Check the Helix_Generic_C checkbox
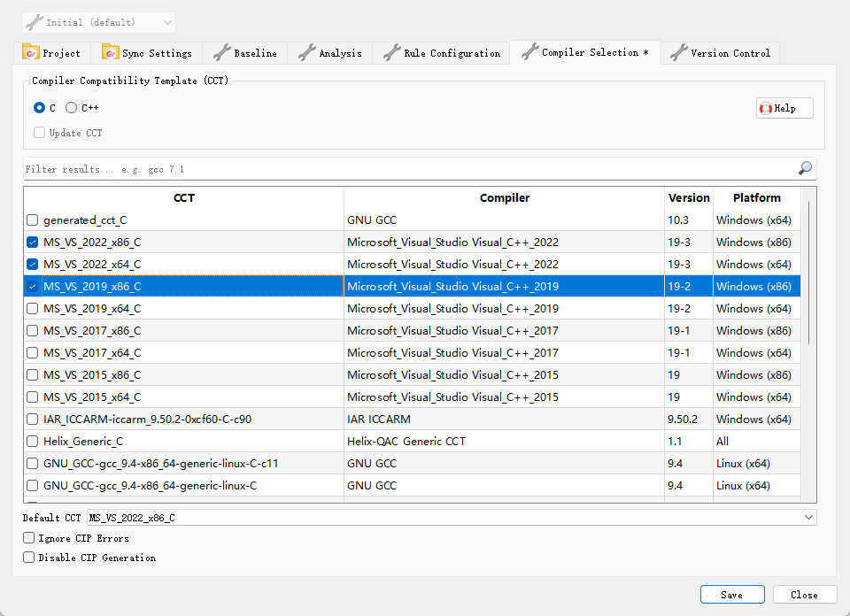The width and height of the screenshot is (850, 616). coord(33,442)
